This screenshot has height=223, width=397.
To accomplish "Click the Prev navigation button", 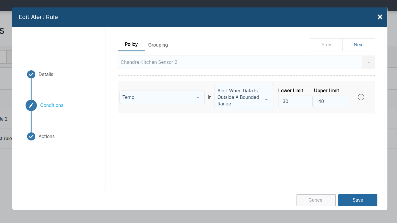I will coord(326,45).
